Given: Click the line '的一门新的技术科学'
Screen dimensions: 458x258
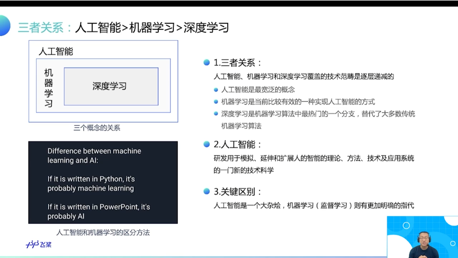Looking at the screenshot, I should point(244,170).
